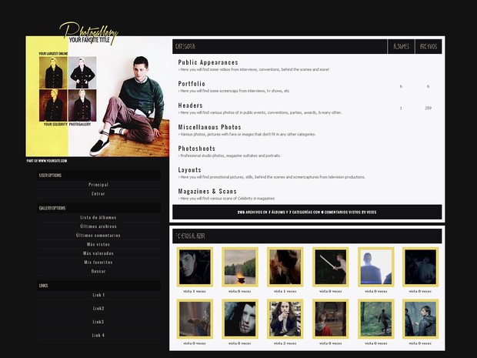This screenshot has height=358, width=477.
Task: Open thumbnail of two men in armor
Action: (420, 319)
